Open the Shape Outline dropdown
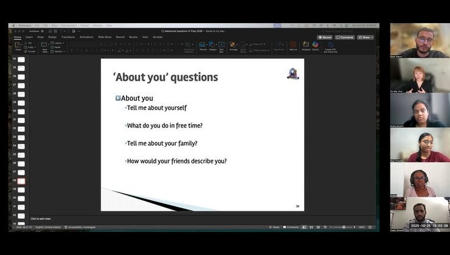 coord(259,50)
